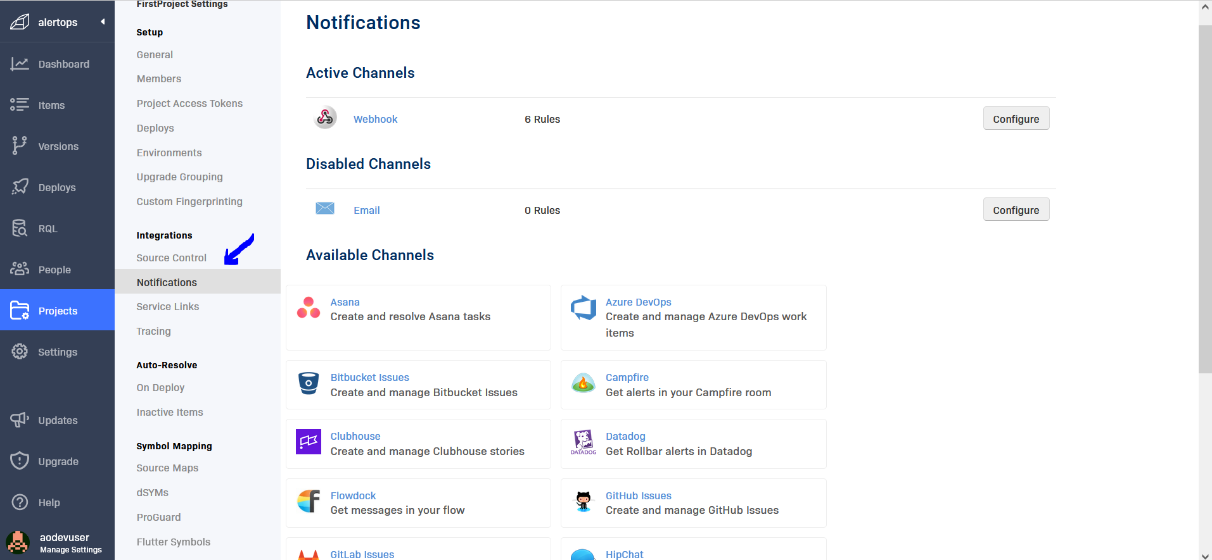
Task: Open On Deploy auto-resolve settings
Action: coord(160,387)
